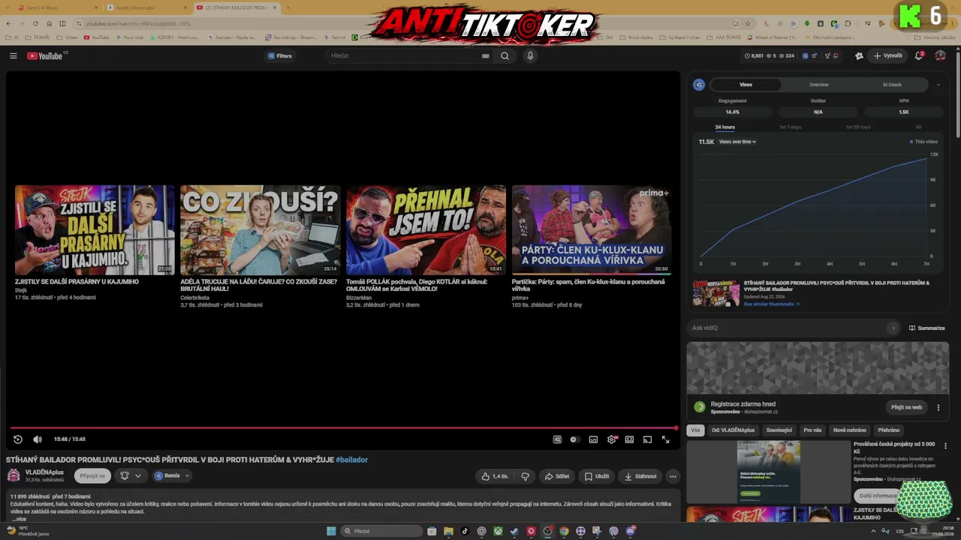Open Partička Ku-klux-klanu video thumbnail
This screenshot has height=540, width=961.
(592, 230)
